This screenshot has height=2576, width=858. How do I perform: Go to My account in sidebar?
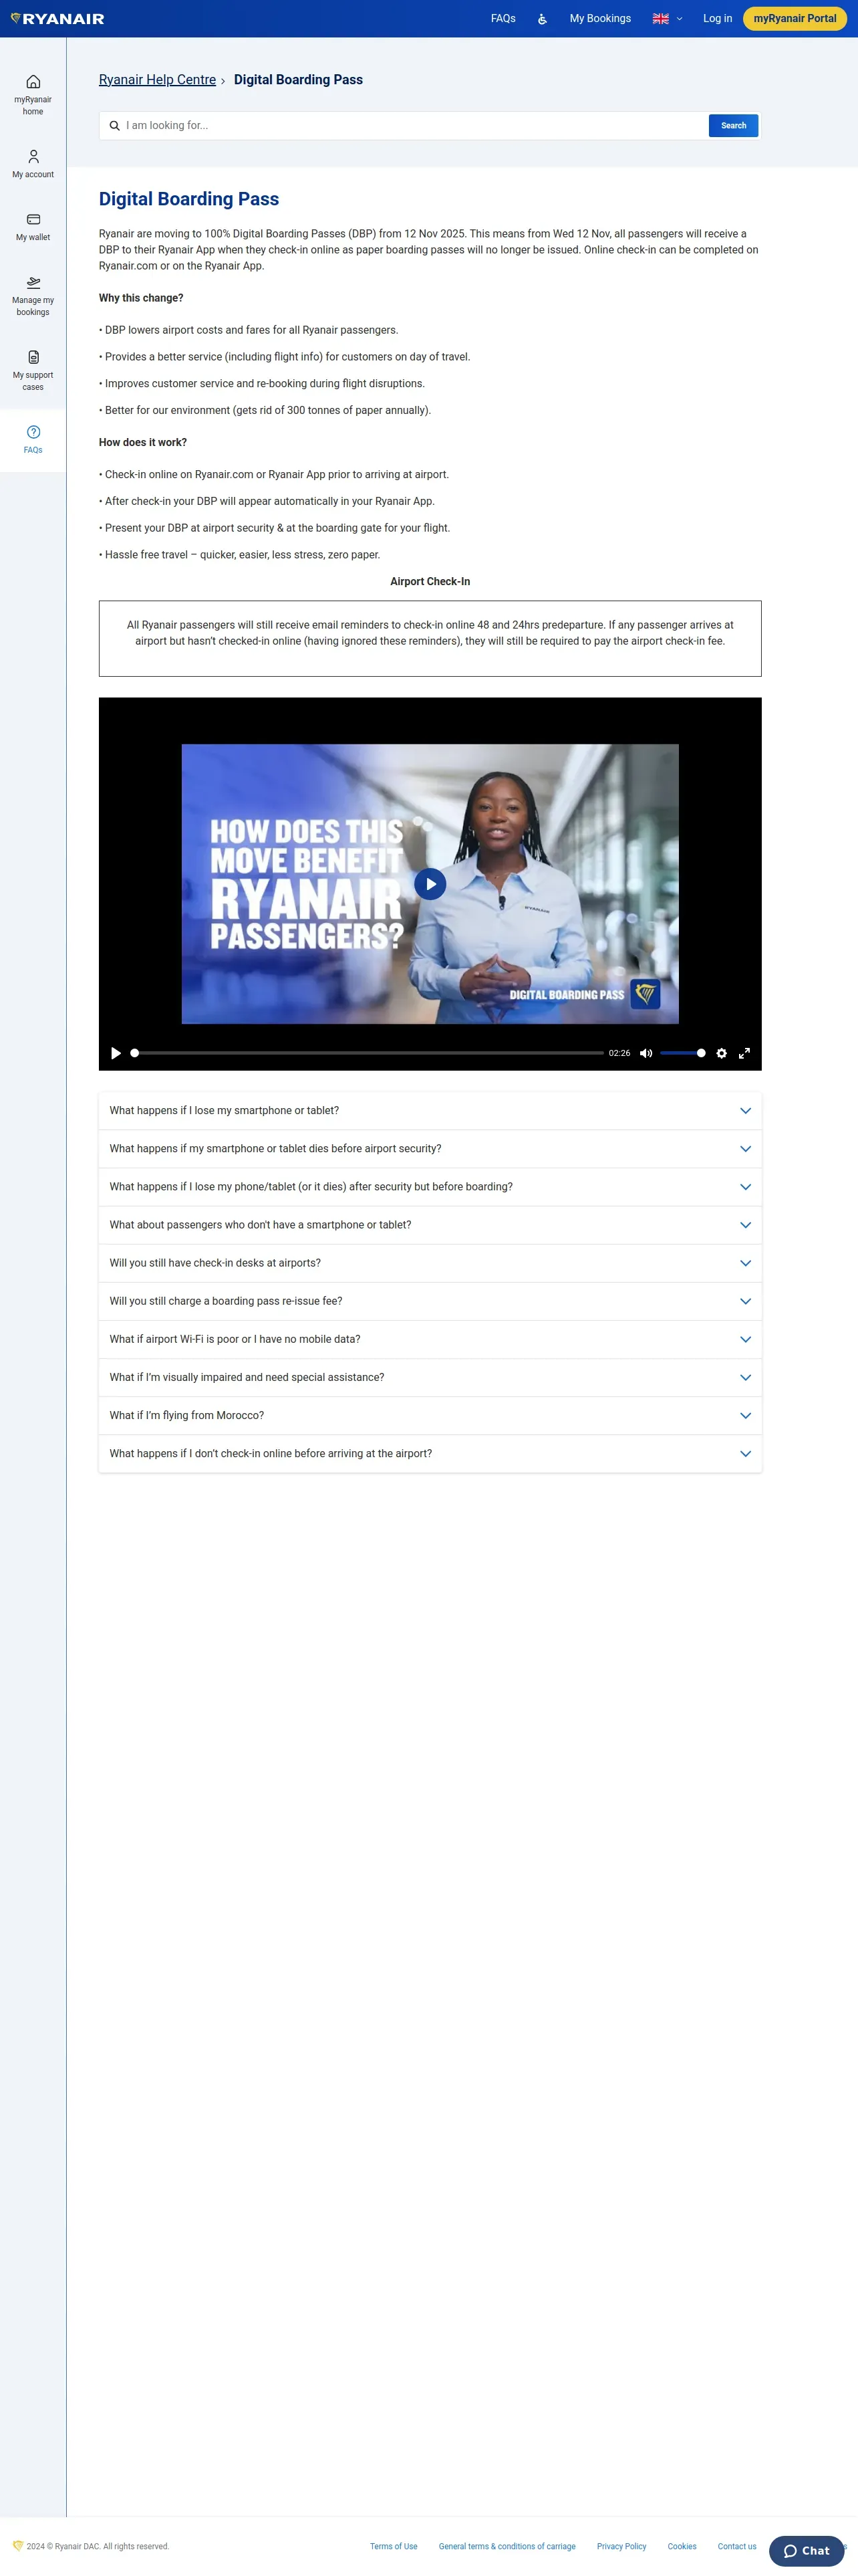[x=33, y=164]
